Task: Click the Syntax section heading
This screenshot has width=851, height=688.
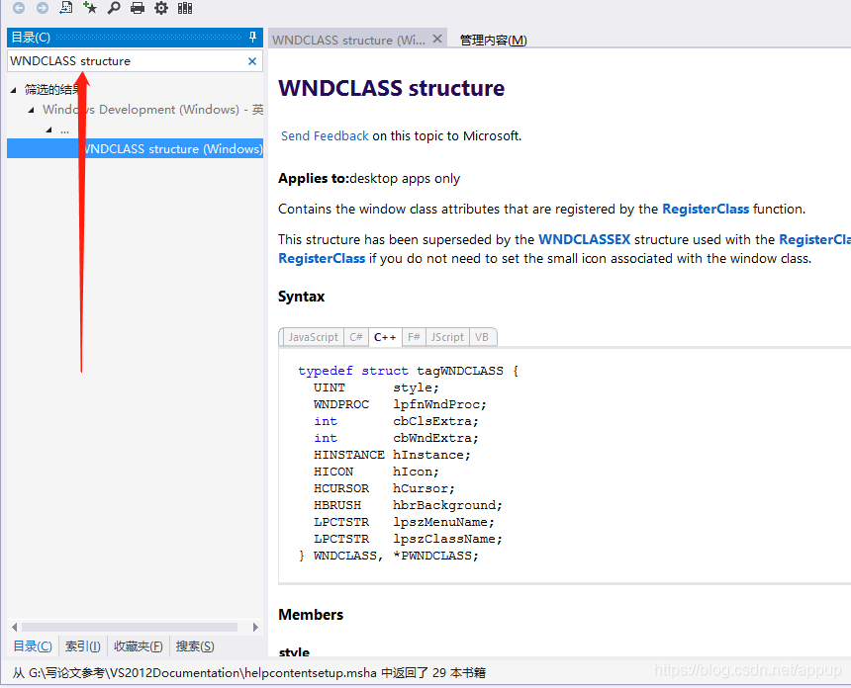Action: pyautogui.click(x=301, y=297)
